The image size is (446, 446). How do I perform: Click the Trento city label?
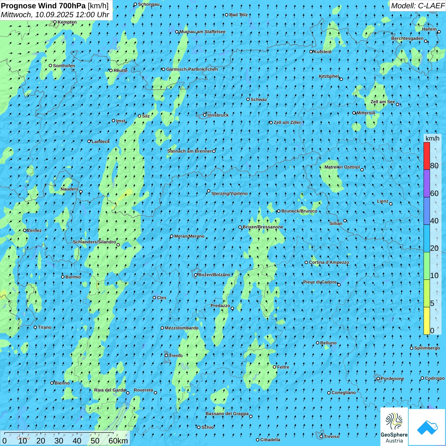[176, 356]
